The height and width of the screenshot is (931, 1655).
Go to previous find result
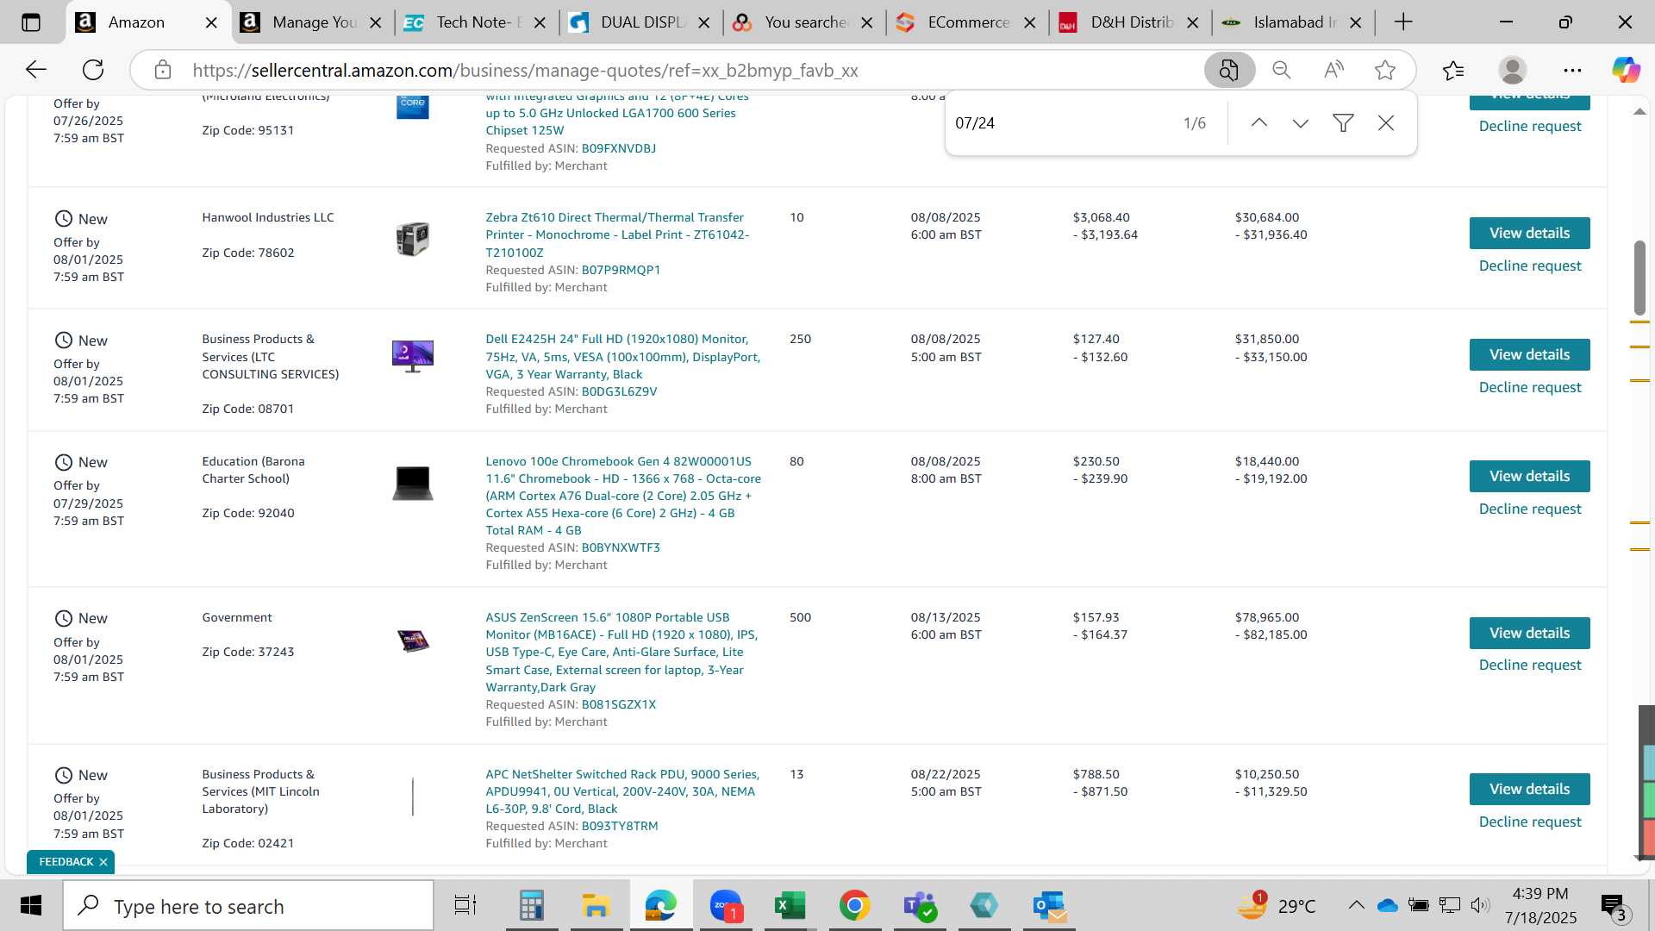[x=1259, y=123]
